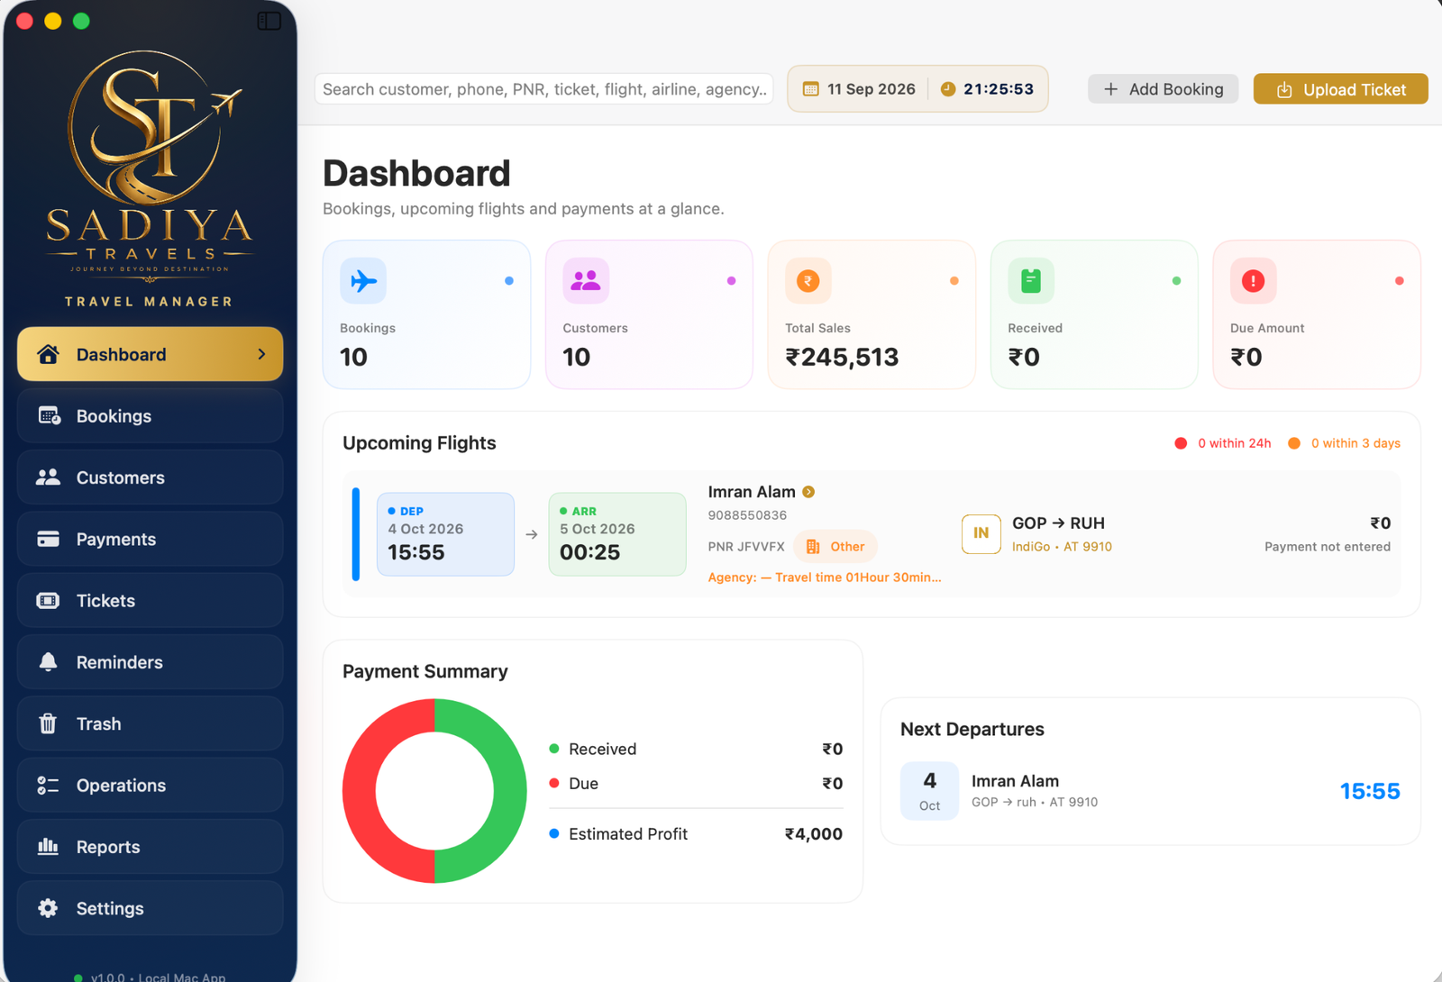Screen dimensions: 1442x982
Task: Click the Trash bin icon
Action: [48, 723]
